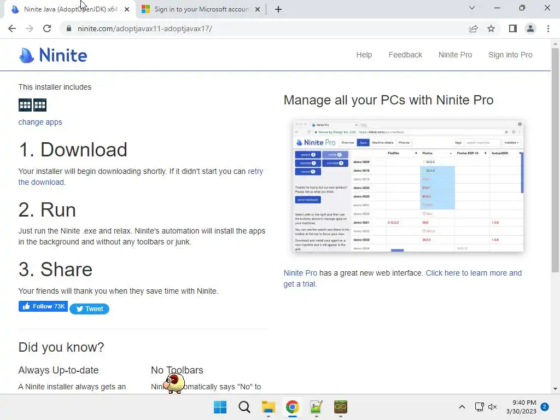Click the Did you know? heading
Viewport: 560px width, 420px height.
tap(61, 347)
